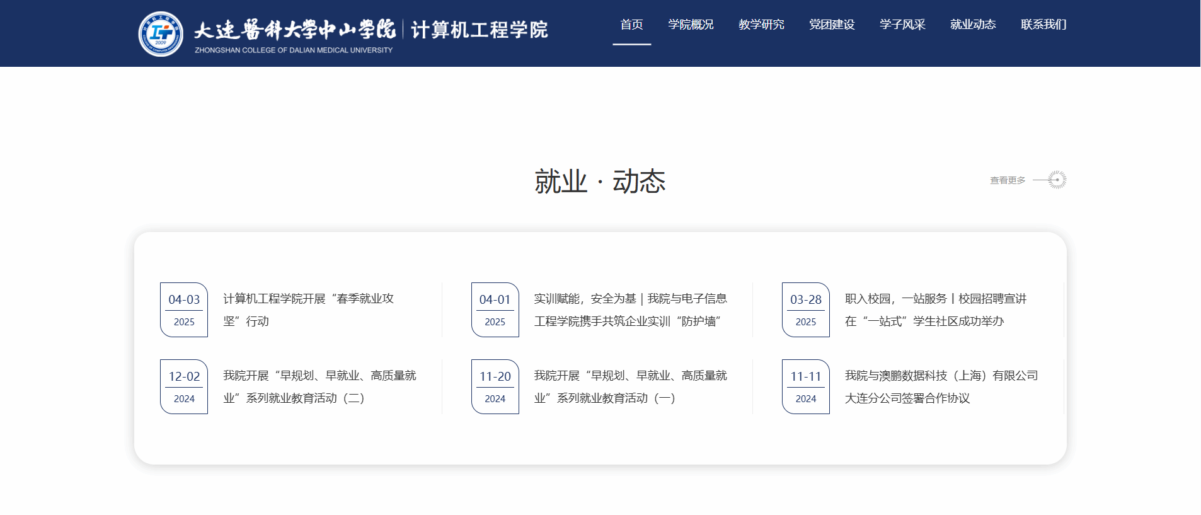This screenshot has width=1201, height=515.
Task: Click the college circular logo emblem
Action: click(x=161, y=34)
